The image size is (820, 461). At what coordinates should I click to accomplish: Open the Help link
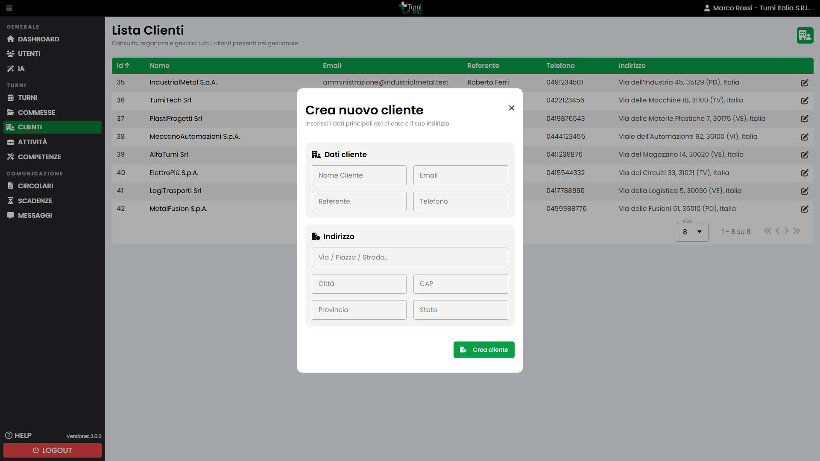18,435
